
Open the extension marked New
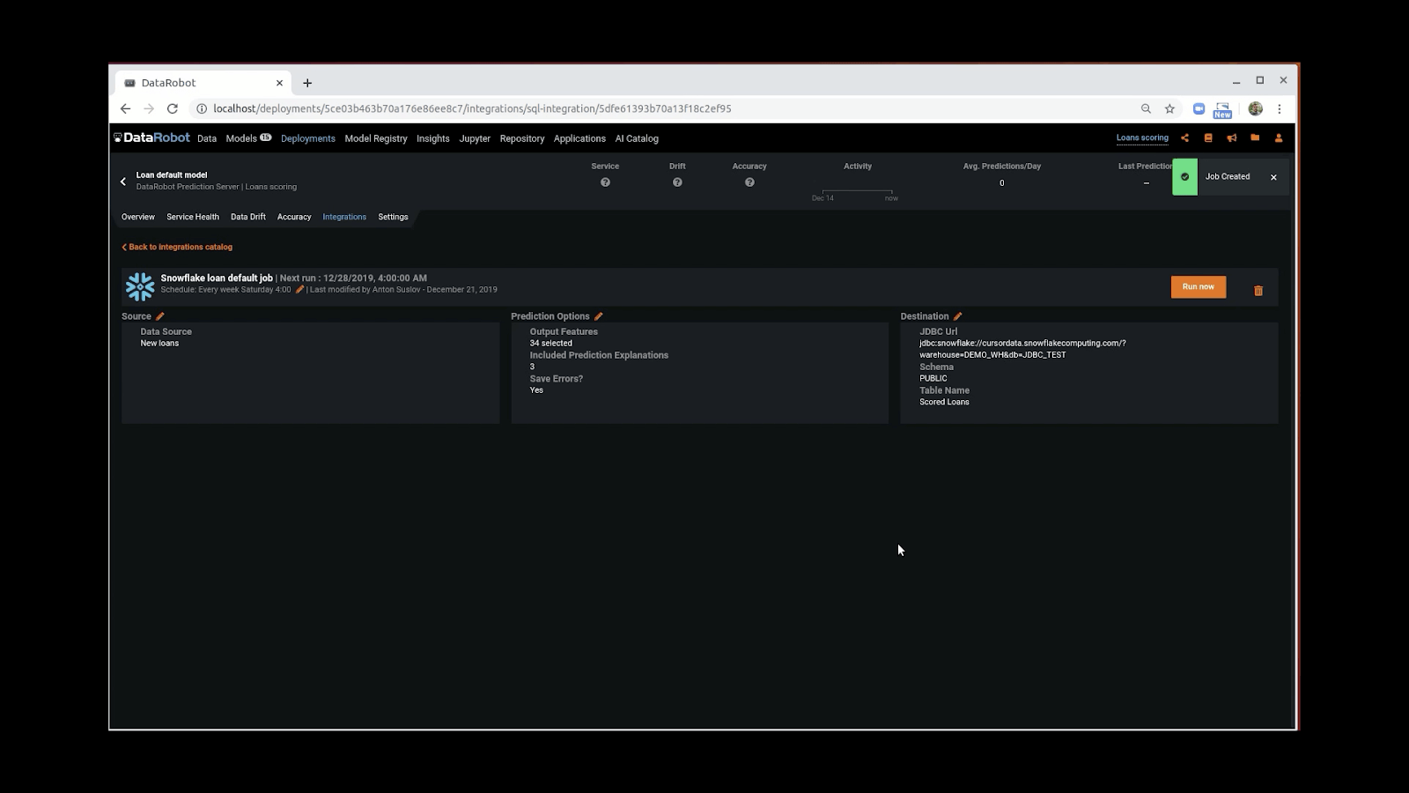(x=1222, y=109)
